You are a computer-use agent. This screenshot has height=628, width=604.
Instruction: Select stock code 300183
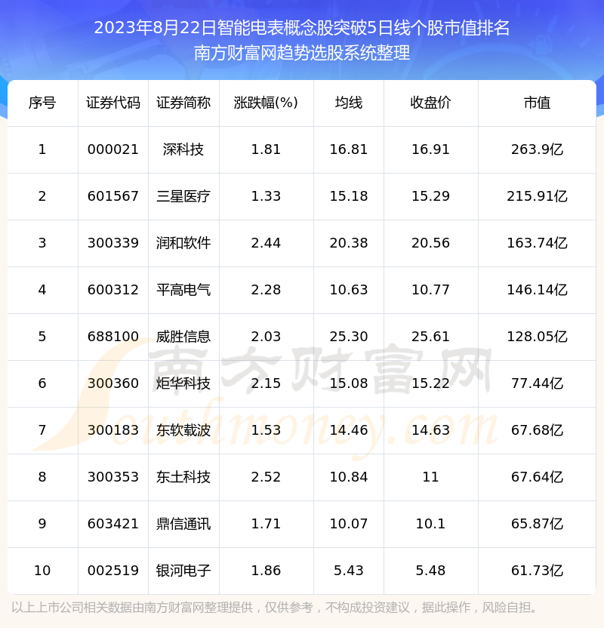tap(113, 430)
